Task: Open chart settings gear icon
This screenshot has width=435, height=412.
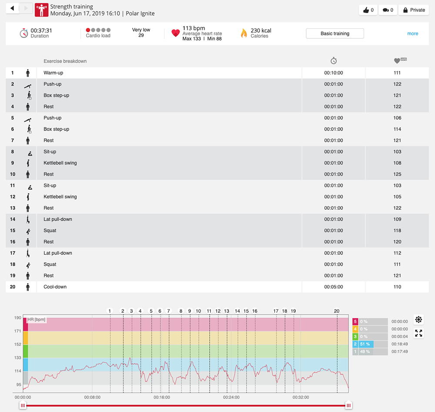Action: point(418,320)
